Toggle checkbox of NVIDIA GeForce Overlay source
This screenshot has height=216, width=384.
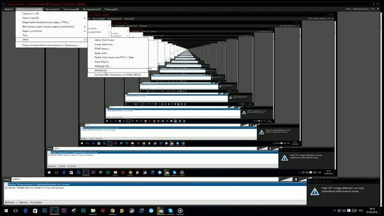click(6, 188)
